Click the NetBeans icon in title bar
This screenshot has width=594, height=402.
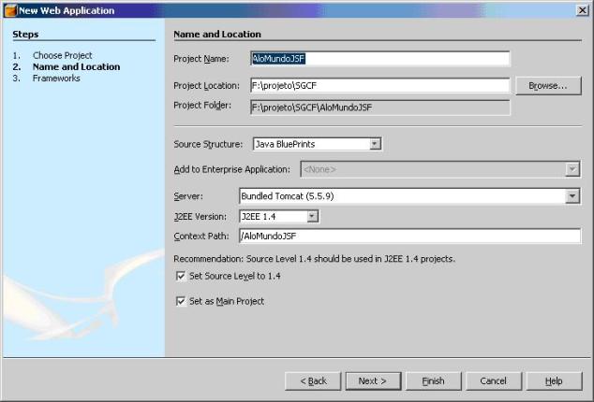pyautogui.click(x=10, y=10)
